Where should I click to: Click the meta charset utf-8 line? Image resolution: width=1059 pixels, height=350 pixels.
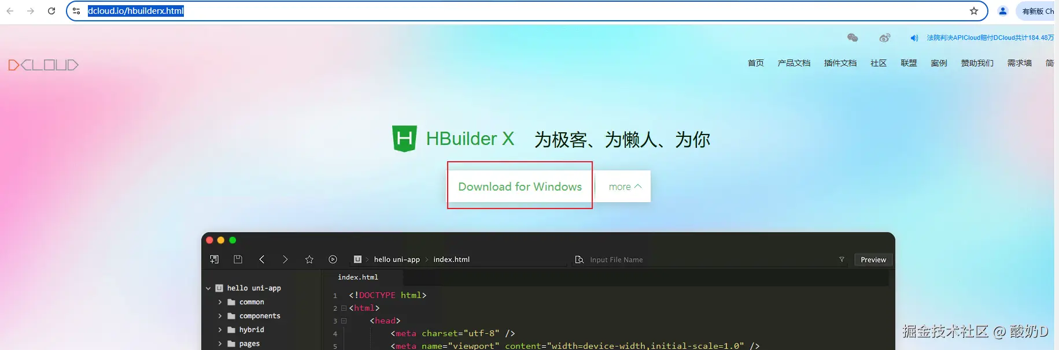pos(453,333)
